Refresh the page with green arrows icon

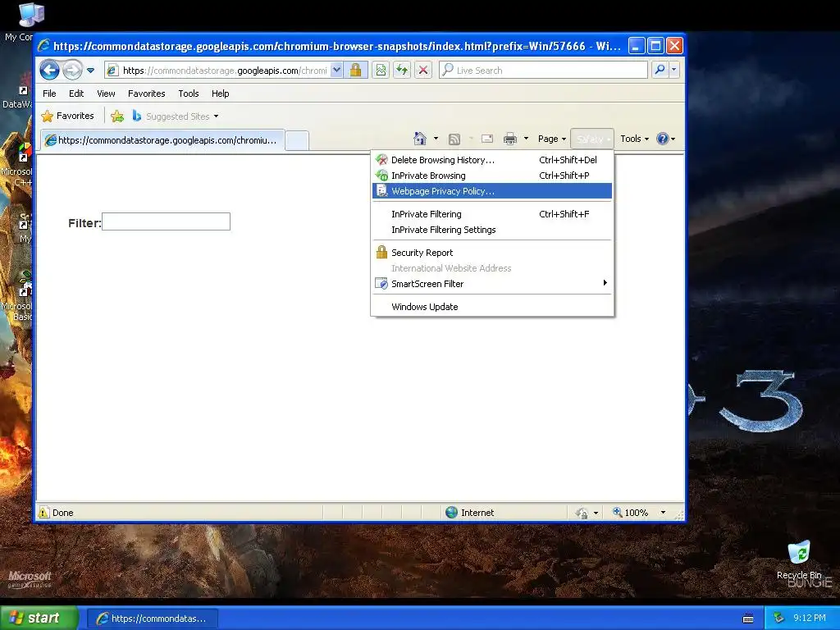click(x=402, y=71)
